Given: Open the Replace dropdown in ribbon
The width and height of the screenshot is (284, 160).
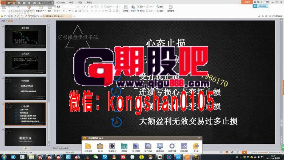Looking at the screenshot, I should coord(161,11).
